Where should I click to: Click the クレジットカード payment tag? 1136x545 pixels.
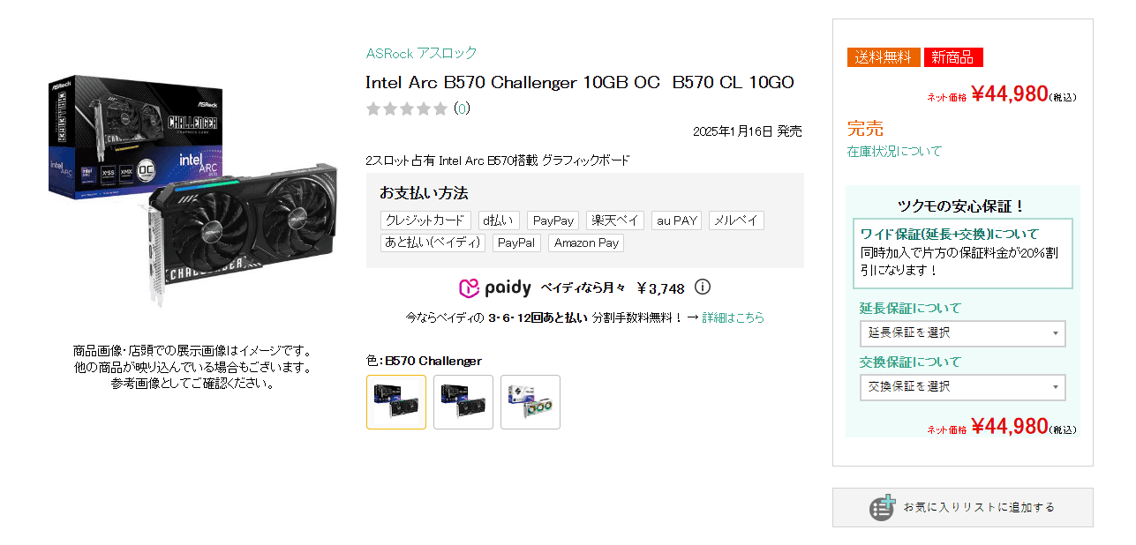tap(425, 220)
